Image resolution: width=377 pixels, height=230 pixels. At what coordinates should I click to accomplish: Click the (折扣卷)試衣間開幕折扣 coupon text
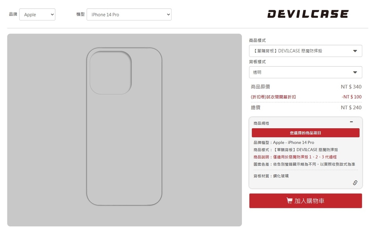coord(273,97)
